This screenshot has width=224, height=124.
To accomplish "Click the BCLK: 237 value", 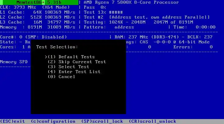I will tap(200, 37).
